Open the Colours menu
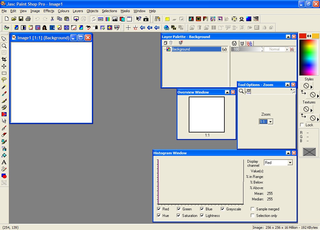The image size is (320, 230). click(x=63, y=11)
